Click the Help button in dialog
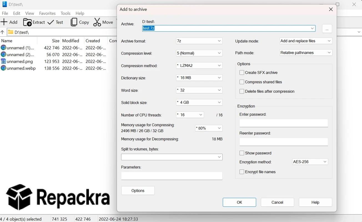Screen dimensions: 362x222 pos(315,202)
